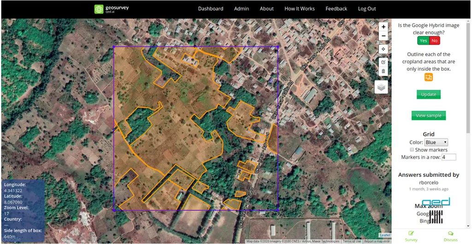Click Markers in a row input
This screenshot has width=472, height=244.
pyautogui.click(x=448, y=157)
